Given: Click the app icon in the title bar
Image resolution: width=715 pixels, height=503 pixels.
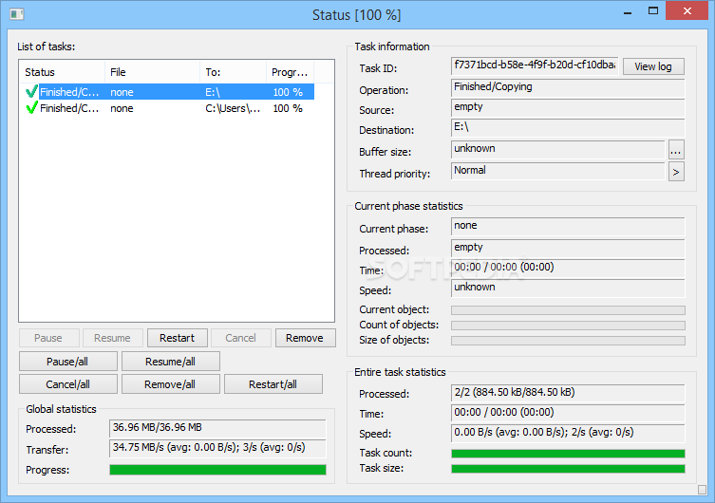Looking at the screenshot, I should tap(17, 14).
